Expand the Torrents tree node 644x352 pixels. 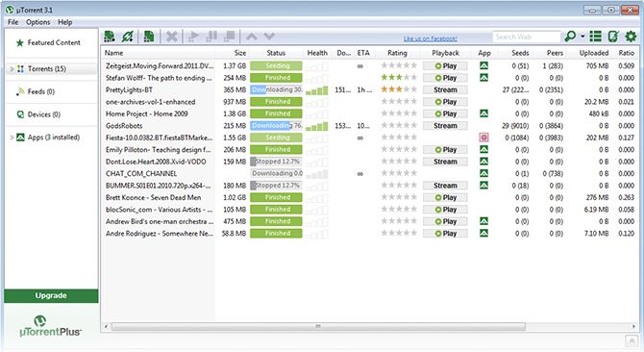(12, 69)
